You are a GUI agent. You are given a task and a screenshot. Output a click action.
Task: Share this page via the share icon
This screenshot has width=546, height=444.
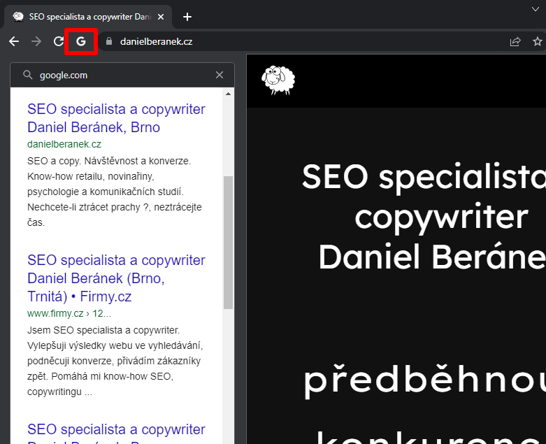pos(515,41)
